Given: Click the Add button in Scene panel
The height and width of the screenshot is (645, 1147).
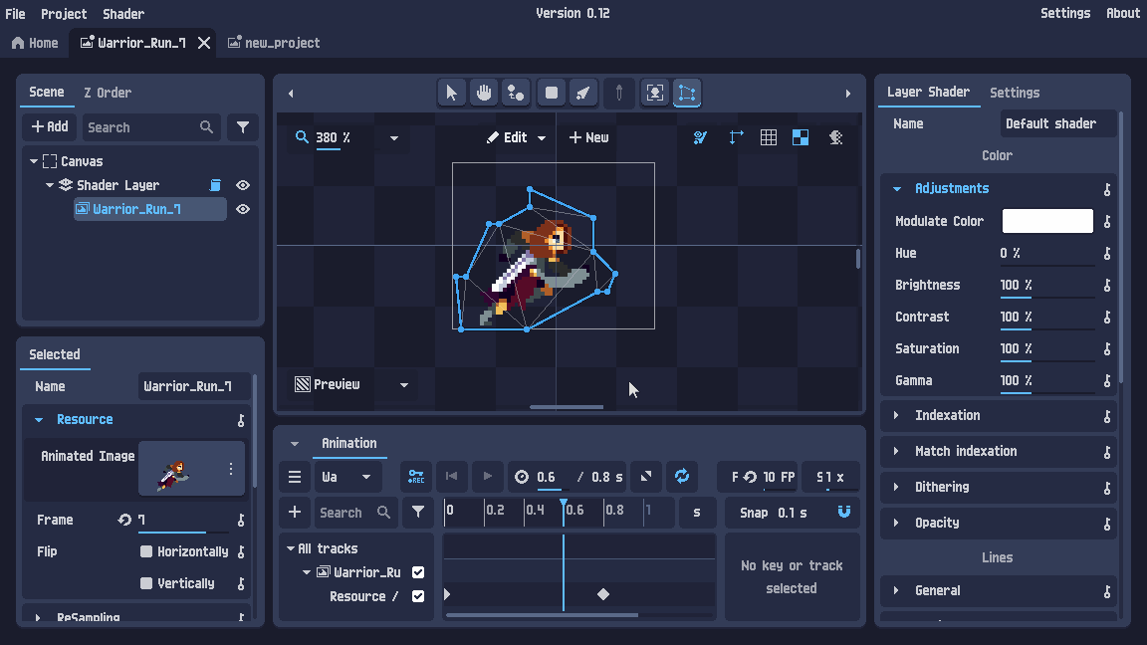Looking at the screenshot, I should click(x=50, y=127).
